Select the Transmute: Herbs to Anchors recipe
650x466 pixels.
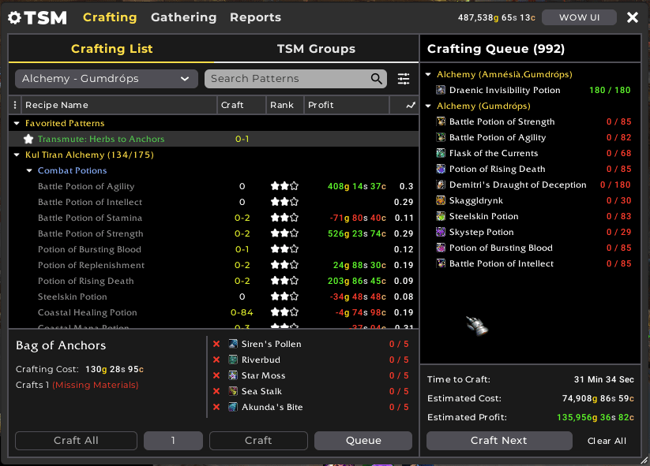(x=213, y=139)
